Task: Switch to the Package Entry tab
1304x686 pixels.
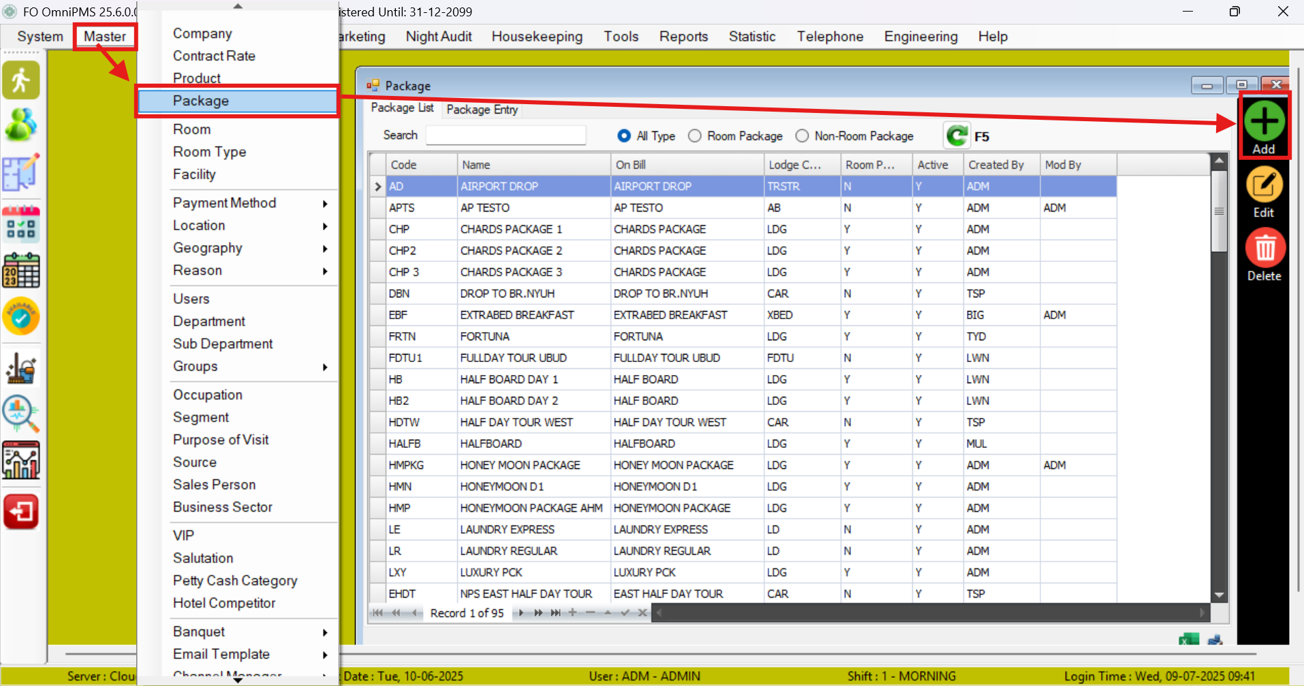Action: (482, 110)
